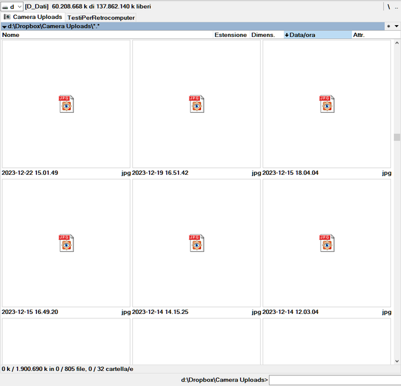Go to parent directory with double-dot button

click(x=396, y=7)
